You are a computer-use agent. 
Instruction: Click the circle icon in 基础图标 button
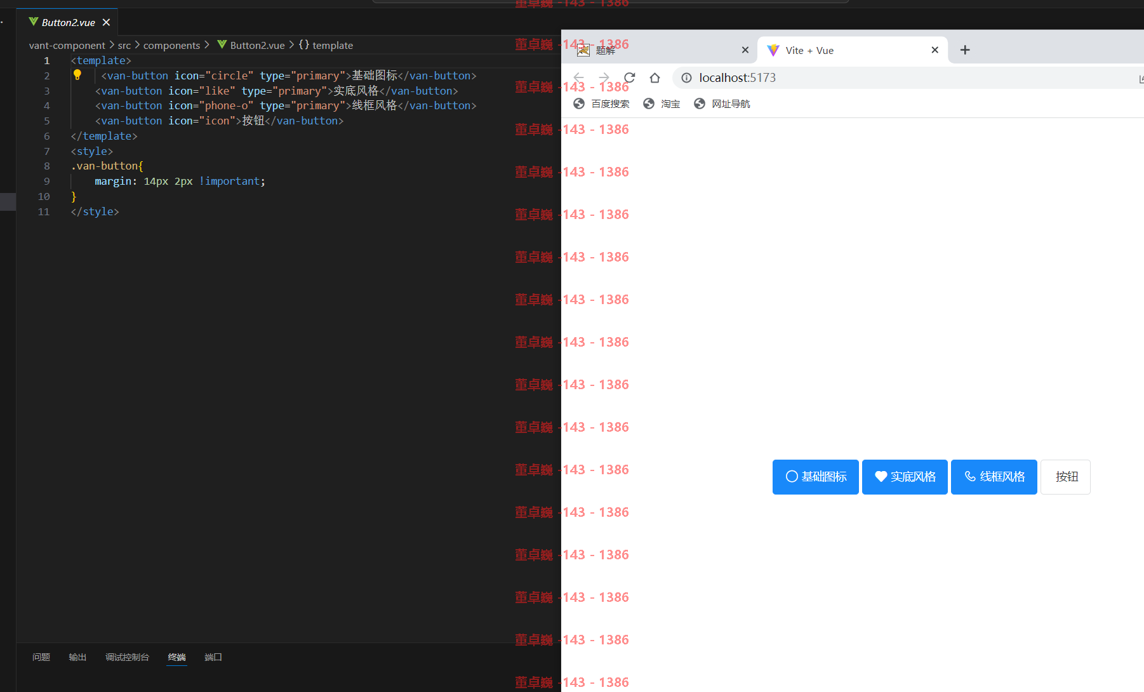tap(792, 476)
